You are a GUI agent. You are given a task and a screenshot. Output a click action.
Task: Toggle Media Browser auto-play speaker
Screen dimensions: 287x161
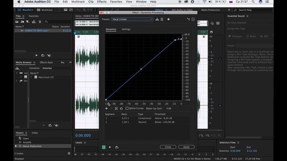tap(57, 125)
